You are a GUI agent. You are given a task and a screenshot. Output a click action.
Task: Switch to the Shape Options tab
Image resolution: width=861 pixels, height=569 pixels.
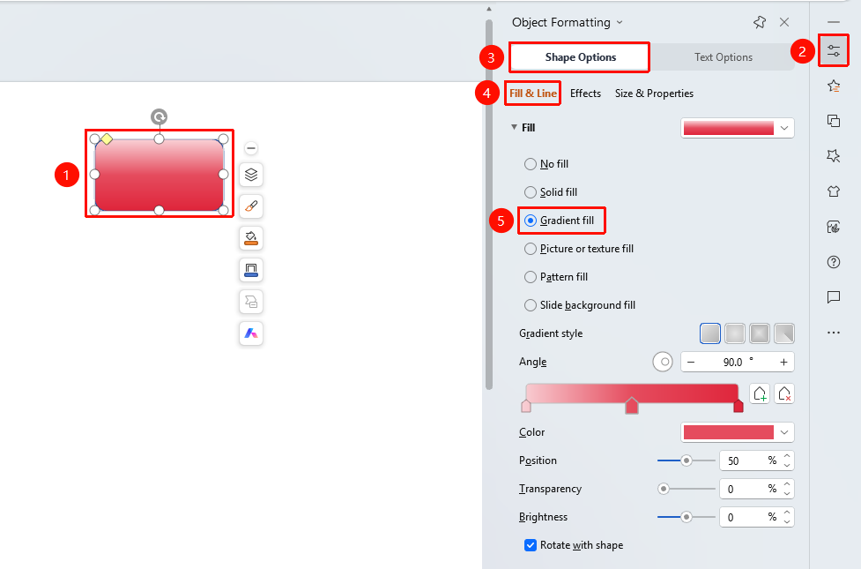[580, 57]
